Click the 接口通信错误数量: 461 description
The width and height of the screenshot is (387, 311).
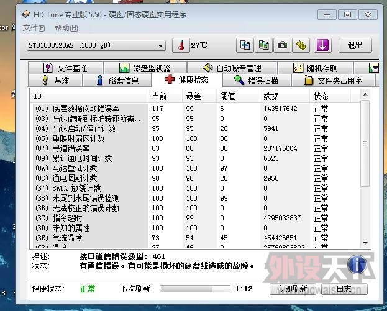(122, 256)
